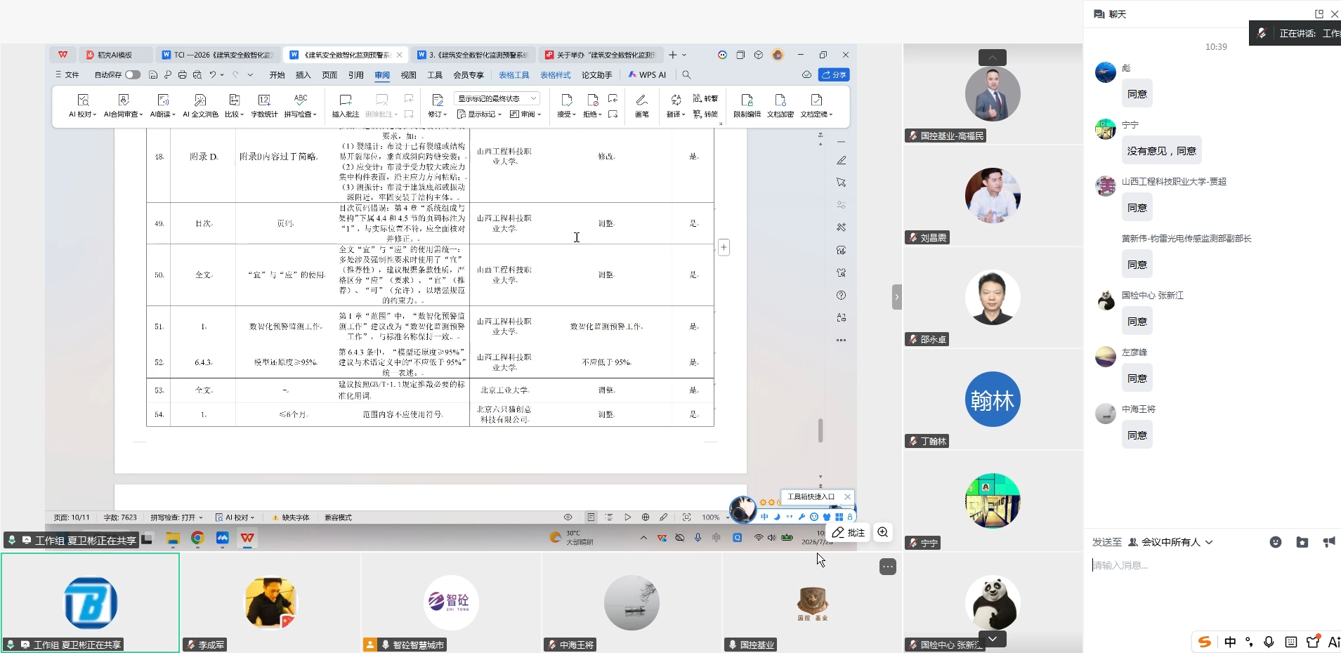This screenshot has height=653, width=1341.
Task: Open the ribbon search magnifier
Action: (686, 74)
